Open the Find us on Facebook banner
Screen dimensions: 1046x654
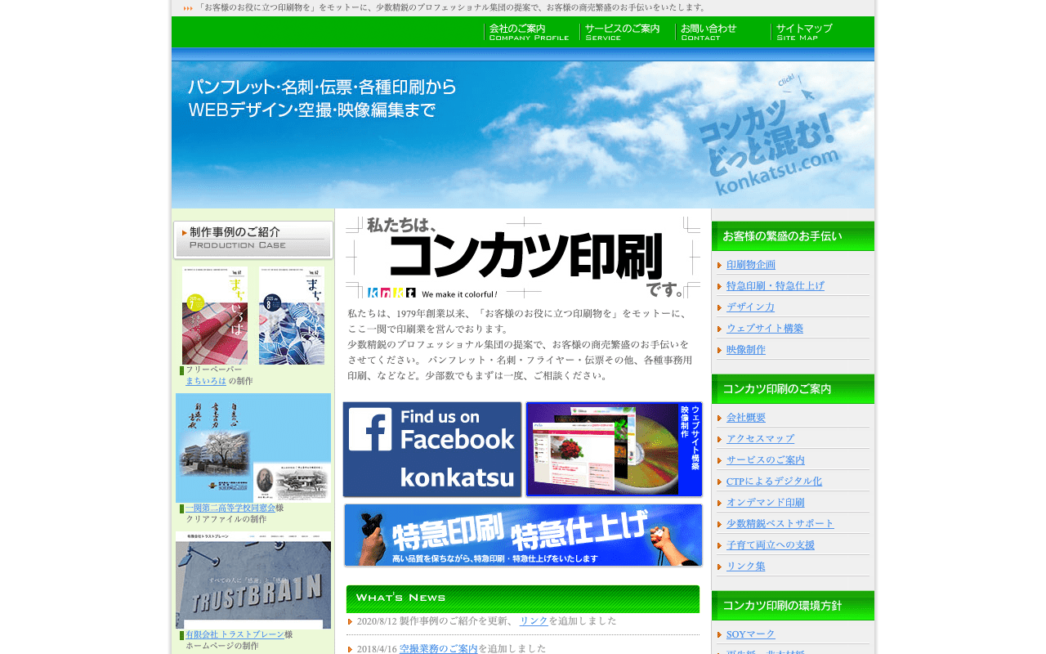[x=432, y=449]
